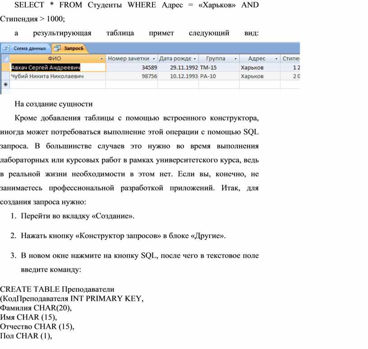Click the line Фамилия CHAR(20),
The height and width of the screenshot is (349, 368).
(36, 308)
